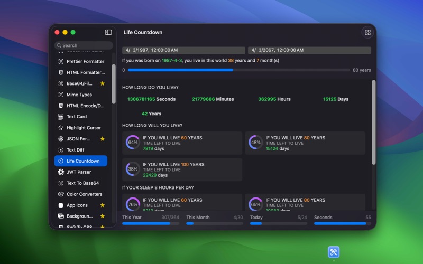The image size is (423, 264).
Task: Open the Text Card tool
Action: pos(76,117)
